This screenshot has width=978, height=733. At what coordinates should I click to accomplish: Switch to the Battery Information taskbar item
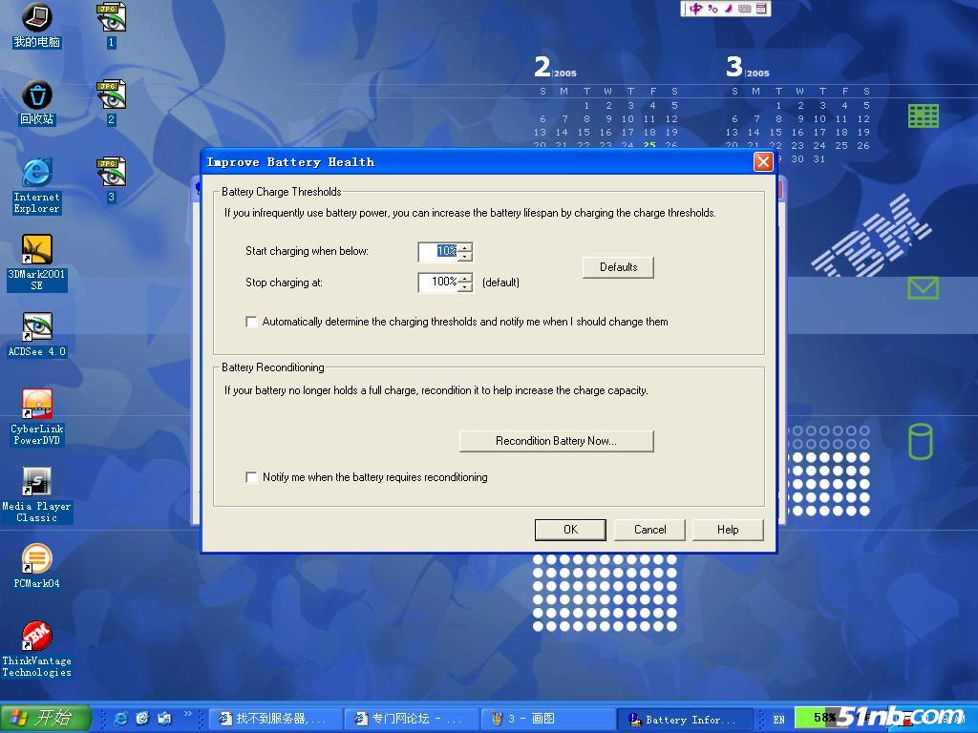(684, 720)
